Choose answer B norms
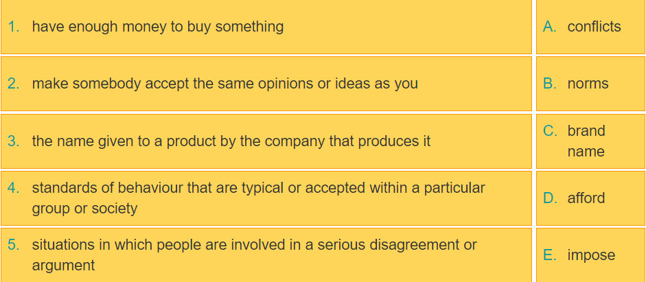 click(590, 84)
